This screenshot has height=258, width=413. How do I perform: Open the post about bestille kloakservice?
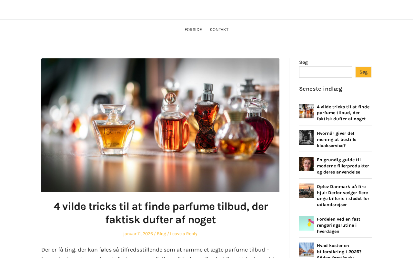pyautogui.click(x=337, y=139)
